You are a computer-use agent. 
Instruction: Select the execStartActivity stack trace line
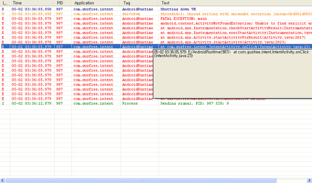(156, 33)
